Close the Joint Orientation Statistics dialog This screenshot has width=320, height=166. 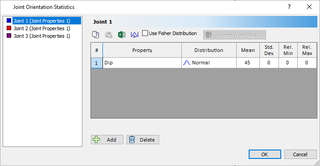coord(309,7)
